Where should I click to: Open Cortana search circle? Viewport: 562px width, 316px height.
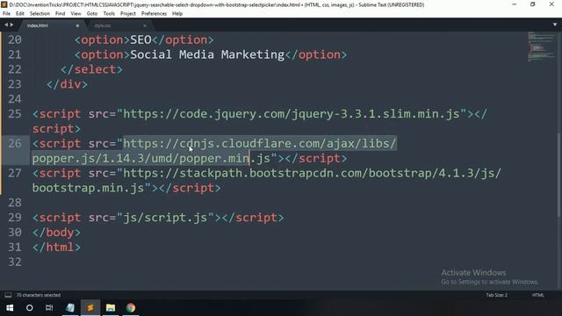click(x=29, y=308)
